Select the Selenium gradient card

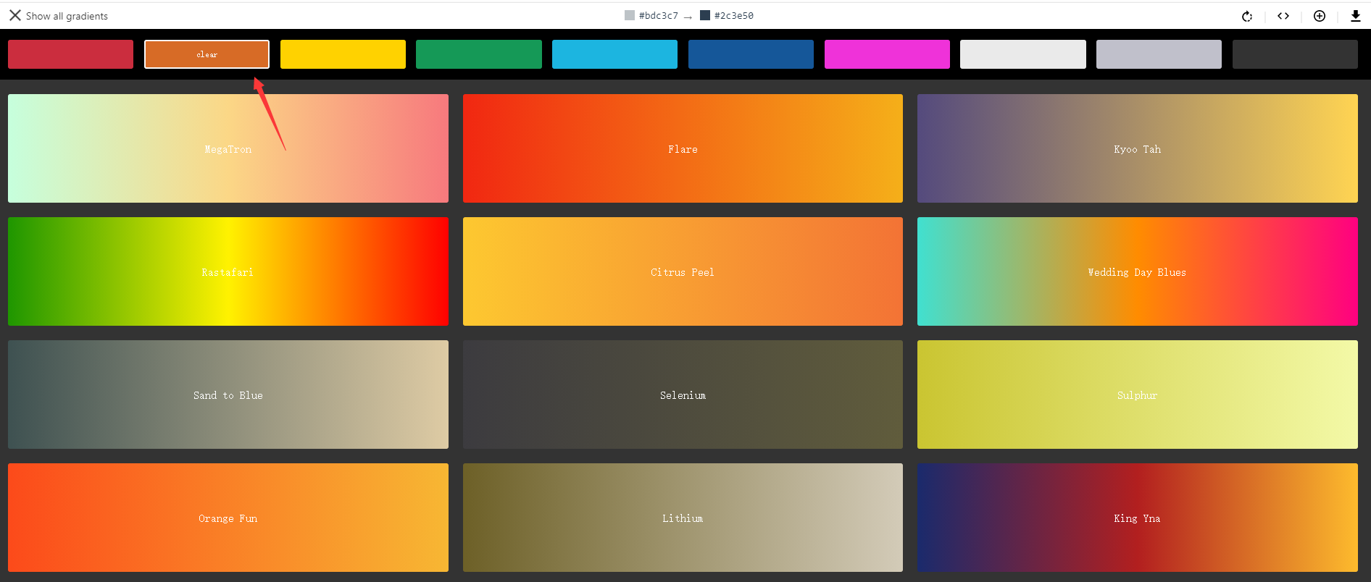683,395
